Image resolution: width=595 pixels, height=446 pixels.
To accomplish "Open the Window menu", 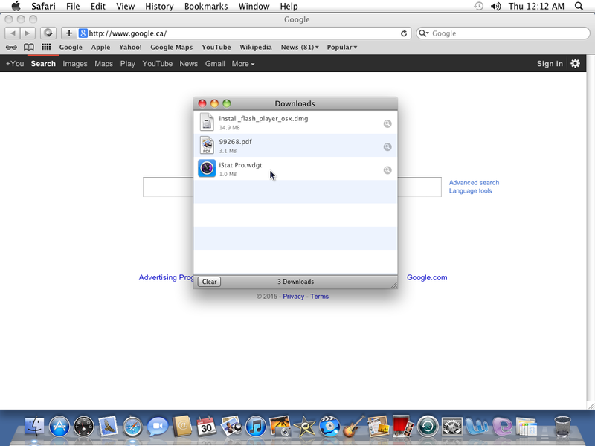I will point(254,6).
